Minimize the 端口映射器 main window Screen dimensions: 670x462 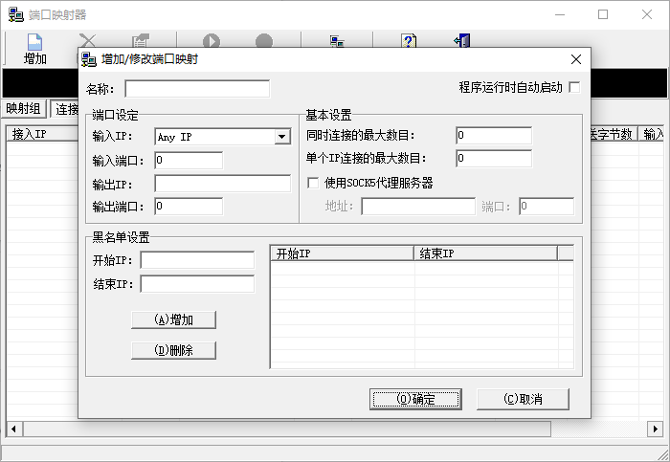pyautogui.click(x=560, y=14)
